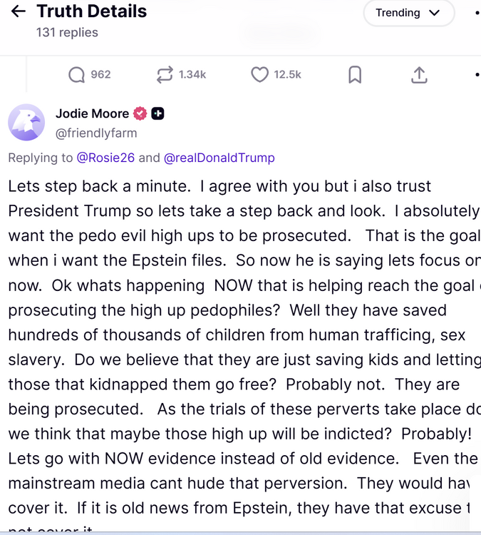The height and width of the screenshot is (535, 481).
Task: Click the black plus badge
Action: (x=157, y=113)
